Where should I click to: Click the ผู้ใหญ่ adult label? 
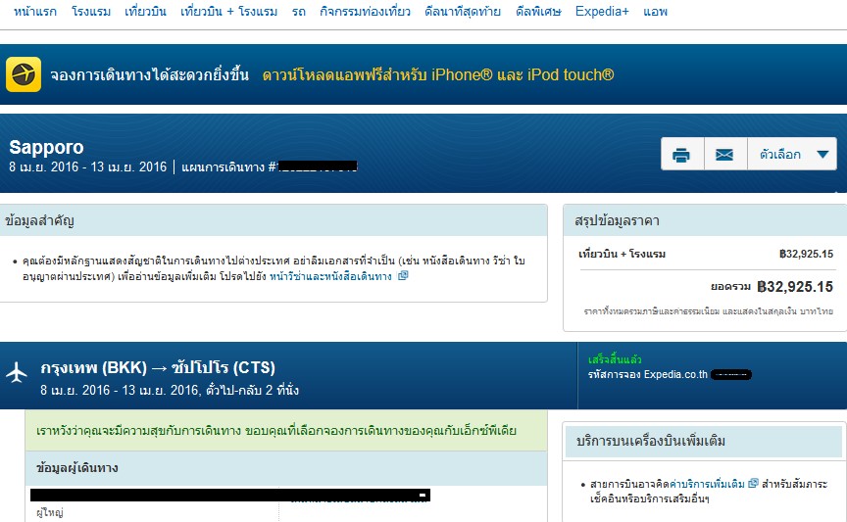pyautogui.click(x=50, y=513)
